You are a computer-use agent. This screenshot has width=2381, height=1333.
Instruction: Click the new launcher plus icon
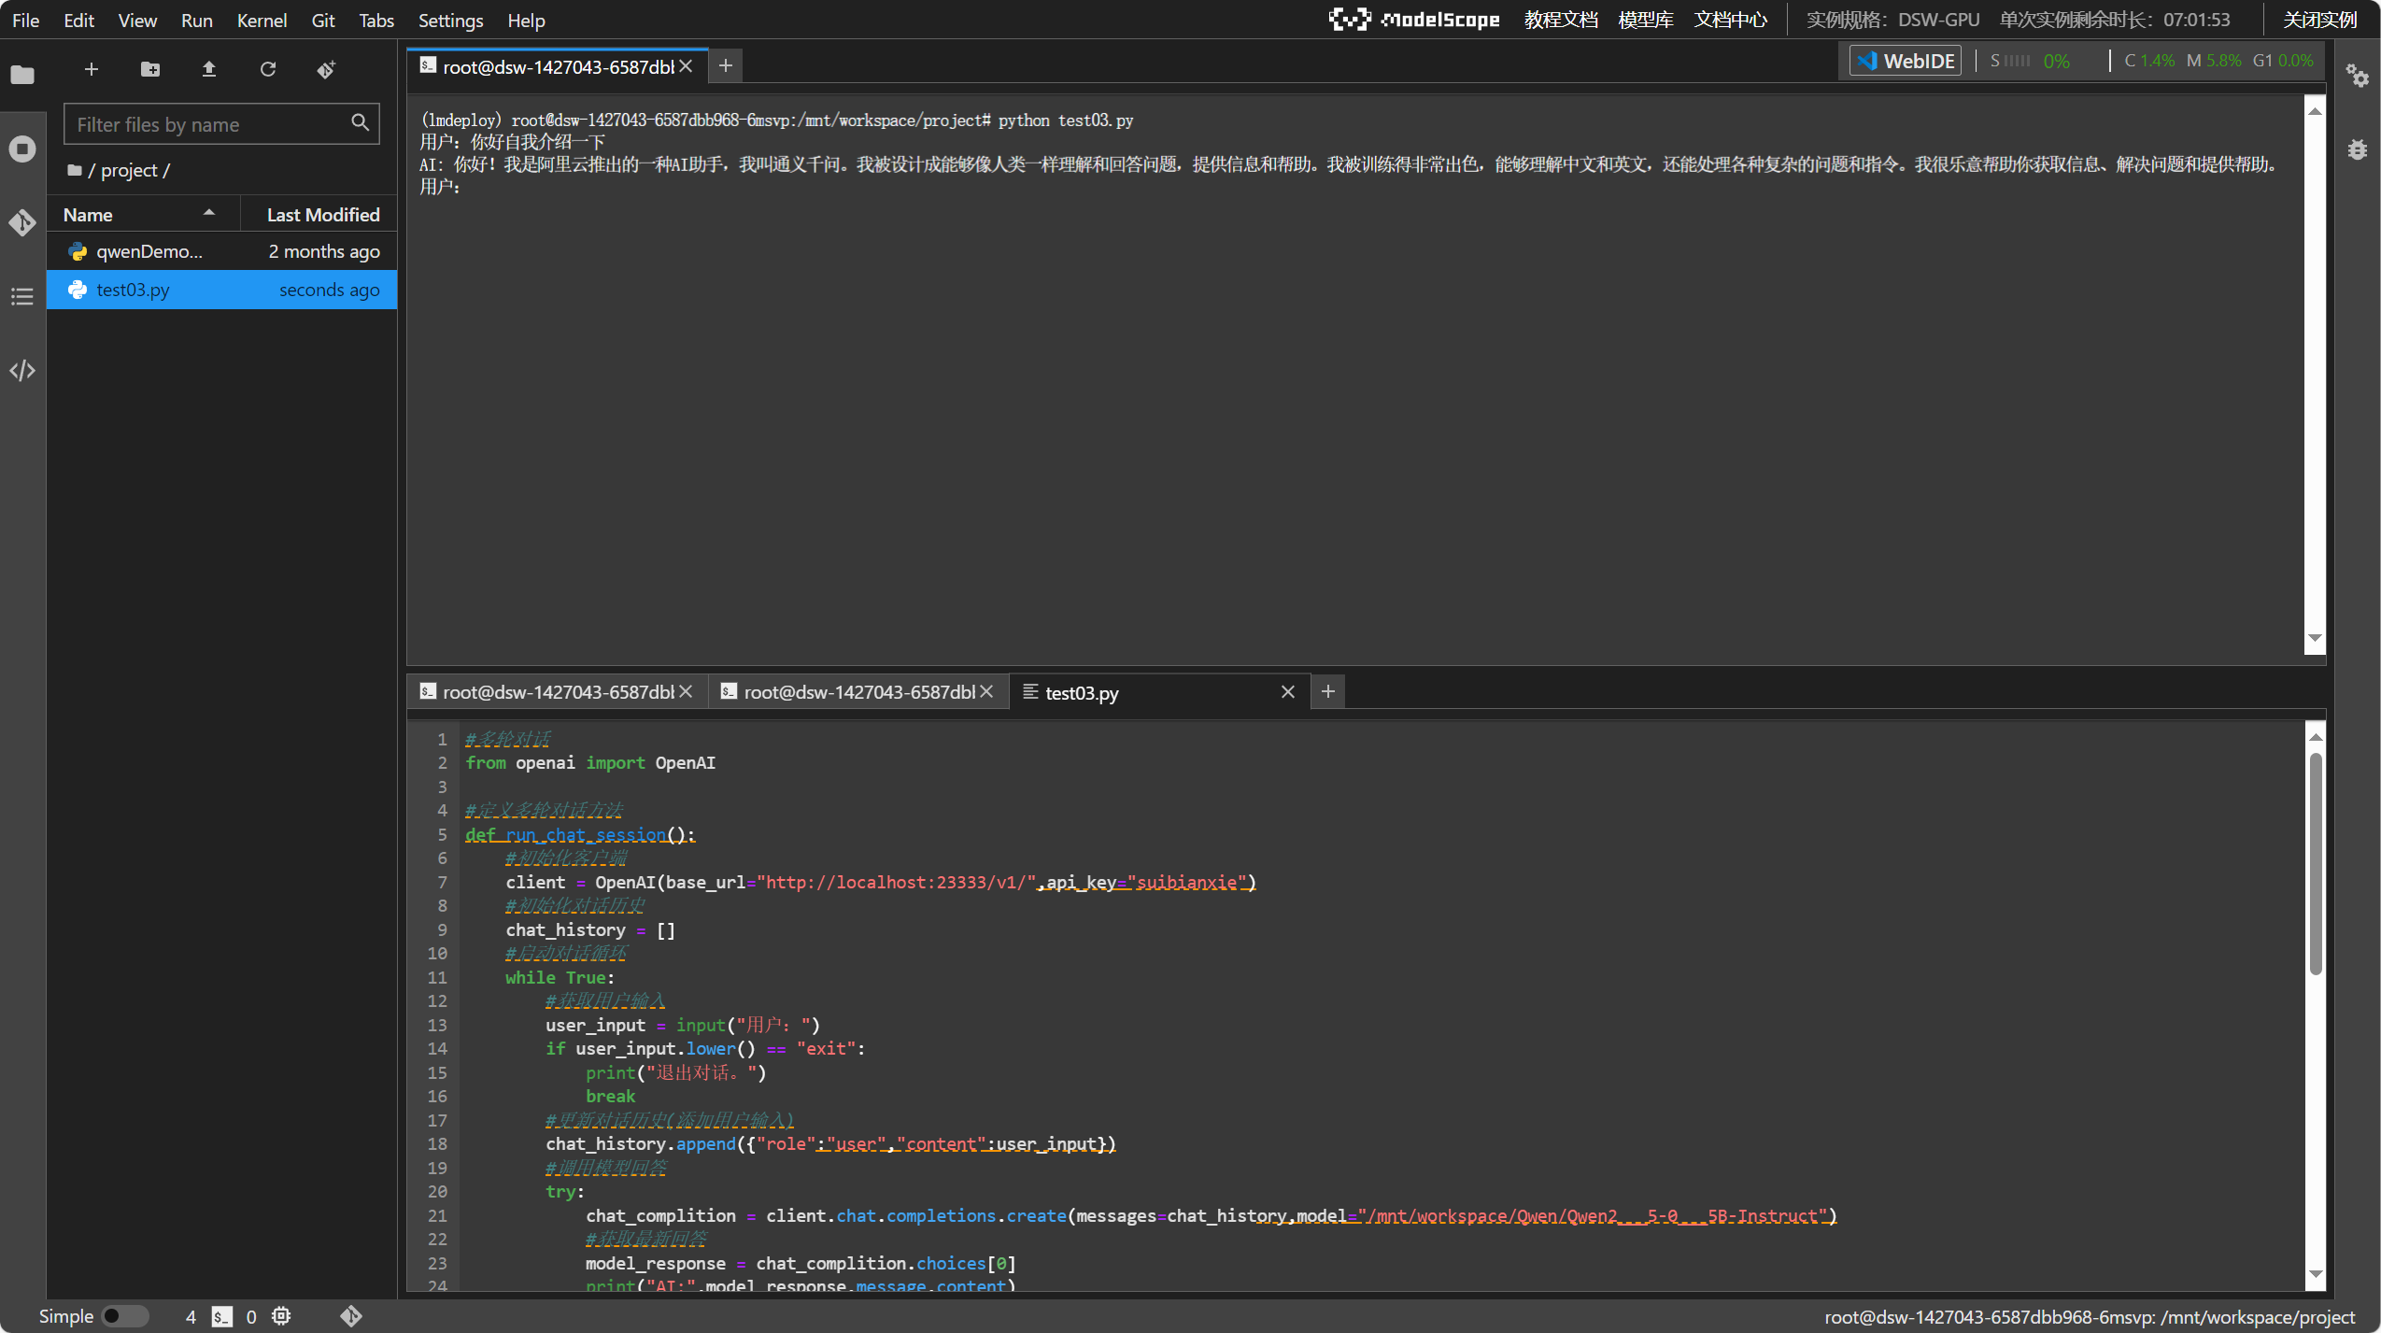pyautogui.click(x=91, y=69)
